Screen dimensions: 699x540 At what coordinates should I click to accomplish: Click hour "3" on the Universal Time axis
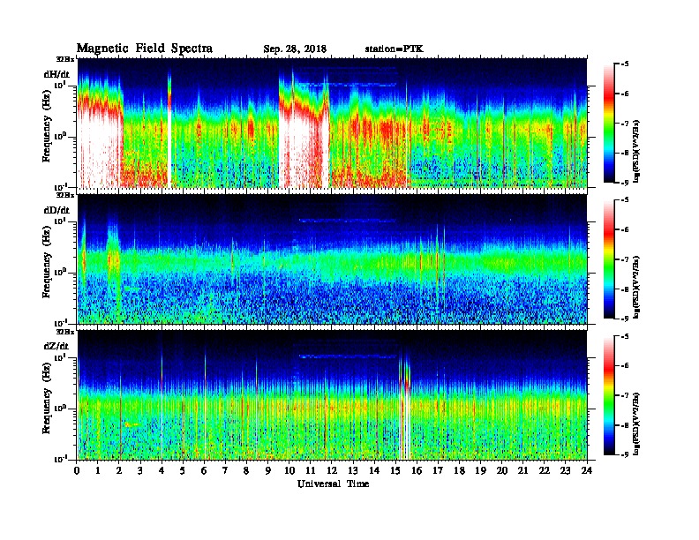tap(140, 470)
